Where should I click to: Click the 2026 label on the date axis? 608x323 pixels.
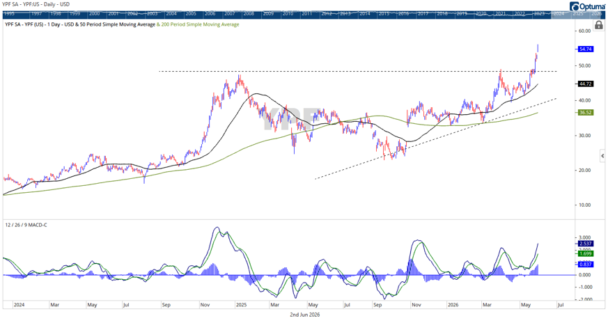tap(453, 305)
